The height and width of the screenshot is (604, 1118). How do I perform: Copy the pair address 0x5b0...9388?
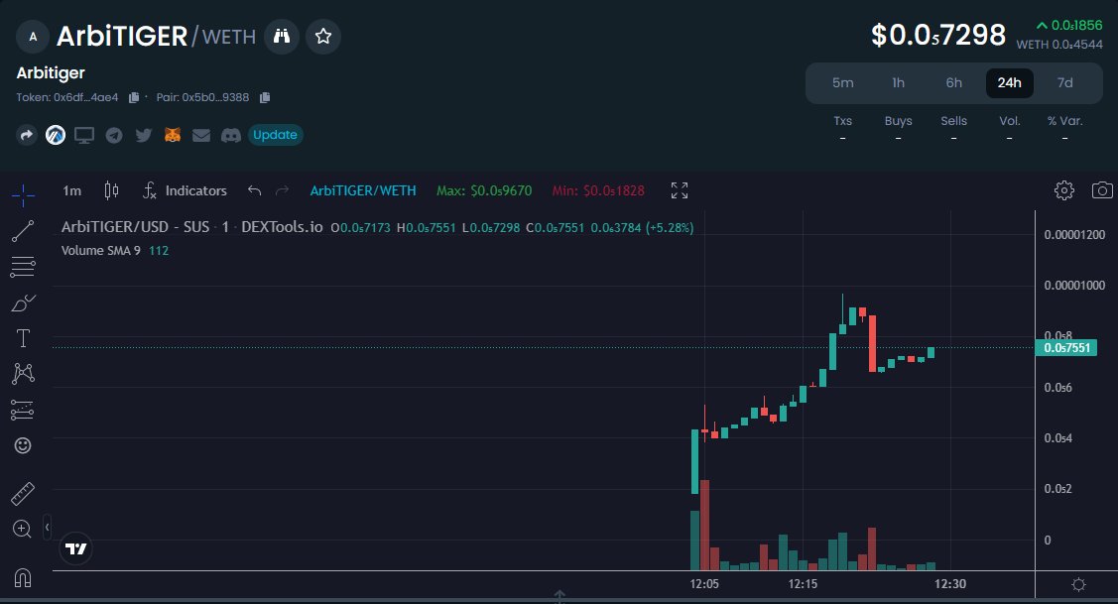pyautogui.click(x=265, y=98)
